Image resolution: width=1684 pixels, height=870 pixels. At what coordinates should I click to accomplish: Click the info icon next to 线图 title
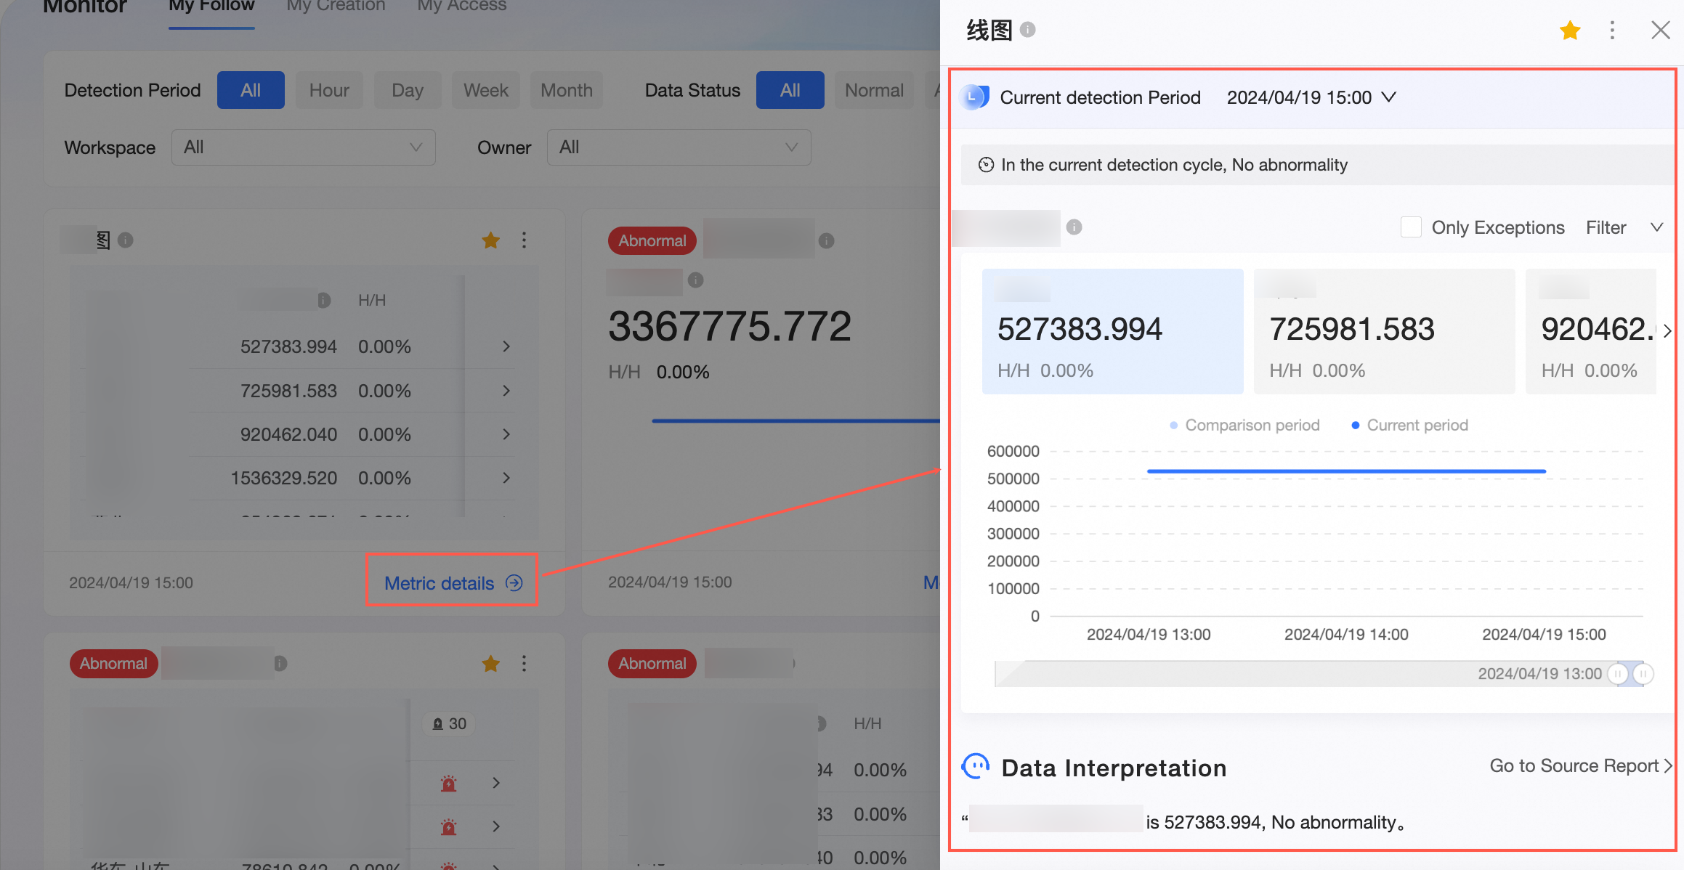pos(1027,30)
